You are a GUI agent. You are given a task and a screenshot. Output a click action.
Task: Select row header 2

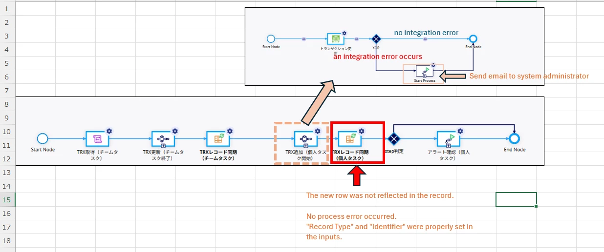tap(7, 22)
